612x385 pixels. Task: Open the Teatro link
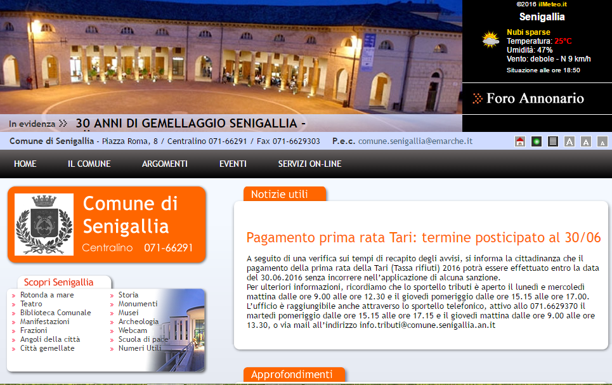point(31,304)
